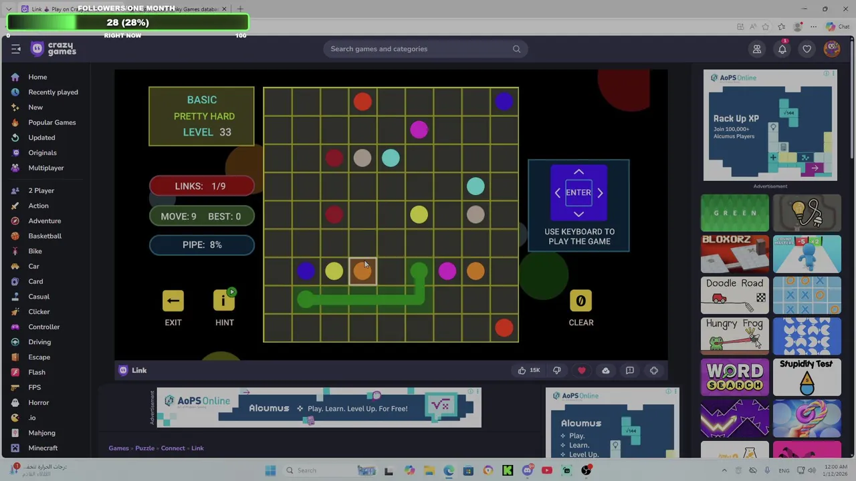Open the friends icon in header

point(757,49)
